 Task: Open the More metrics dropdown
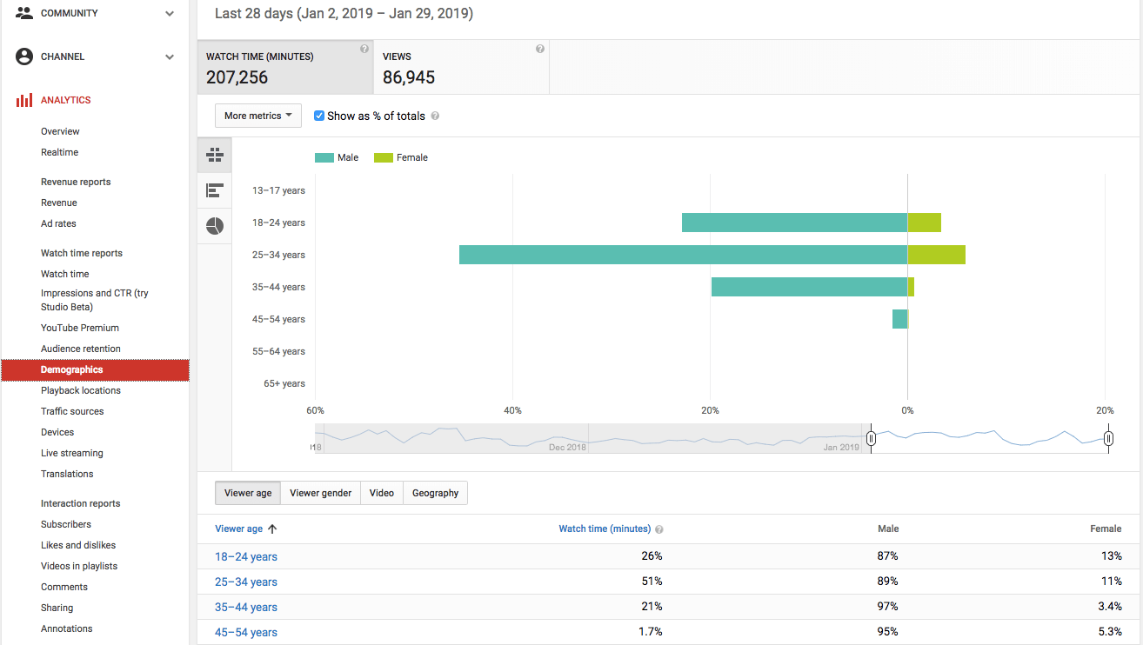tap(257, 115)
